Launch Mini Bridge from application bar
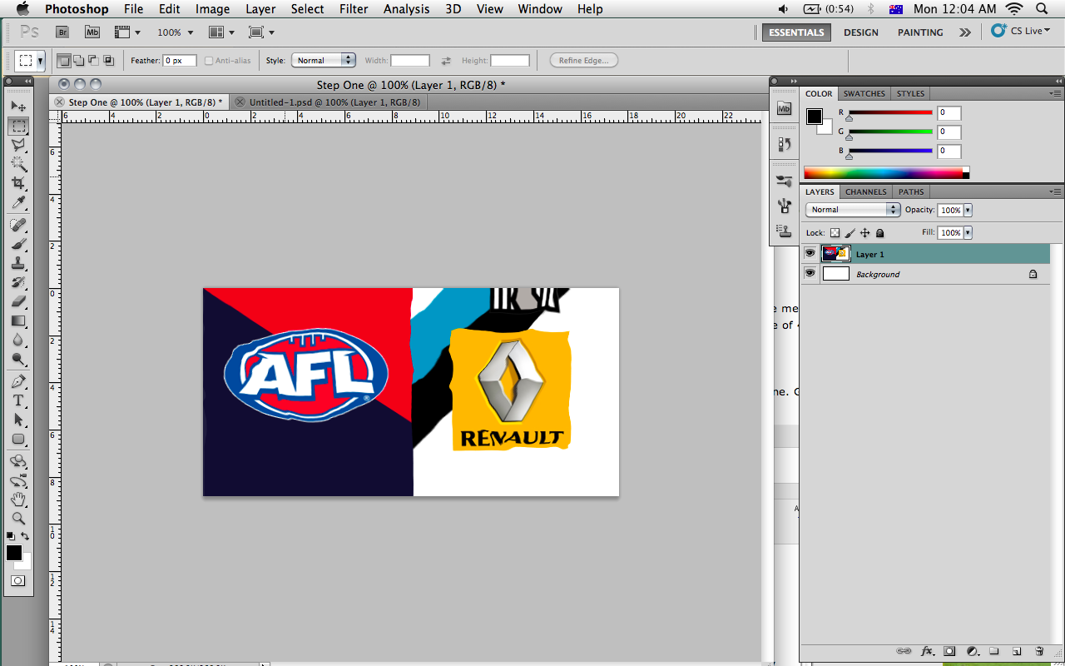The image size is (1065, 666). [92, 32]
